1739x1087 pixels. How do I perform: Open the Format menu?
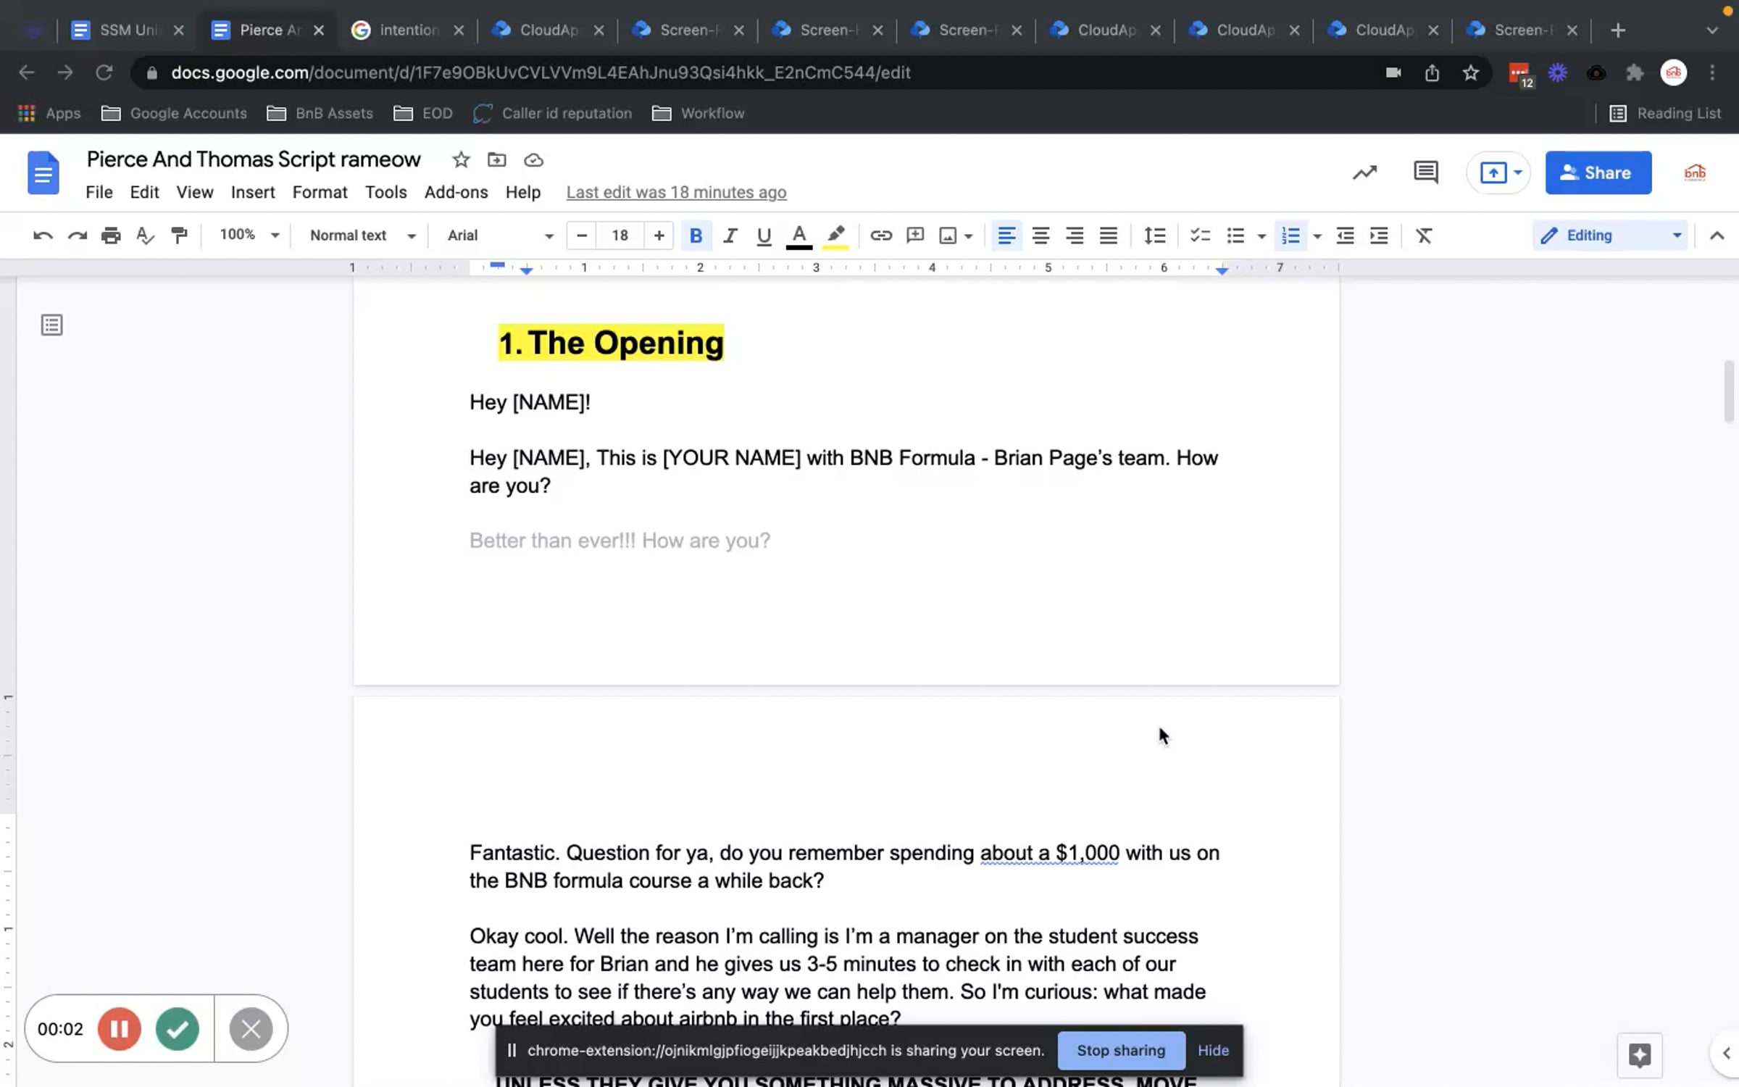320,192
